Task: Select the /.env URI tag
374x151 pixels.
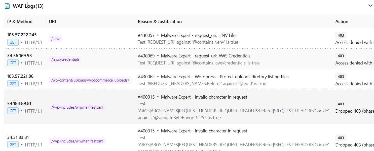Action: click(55, 39)
